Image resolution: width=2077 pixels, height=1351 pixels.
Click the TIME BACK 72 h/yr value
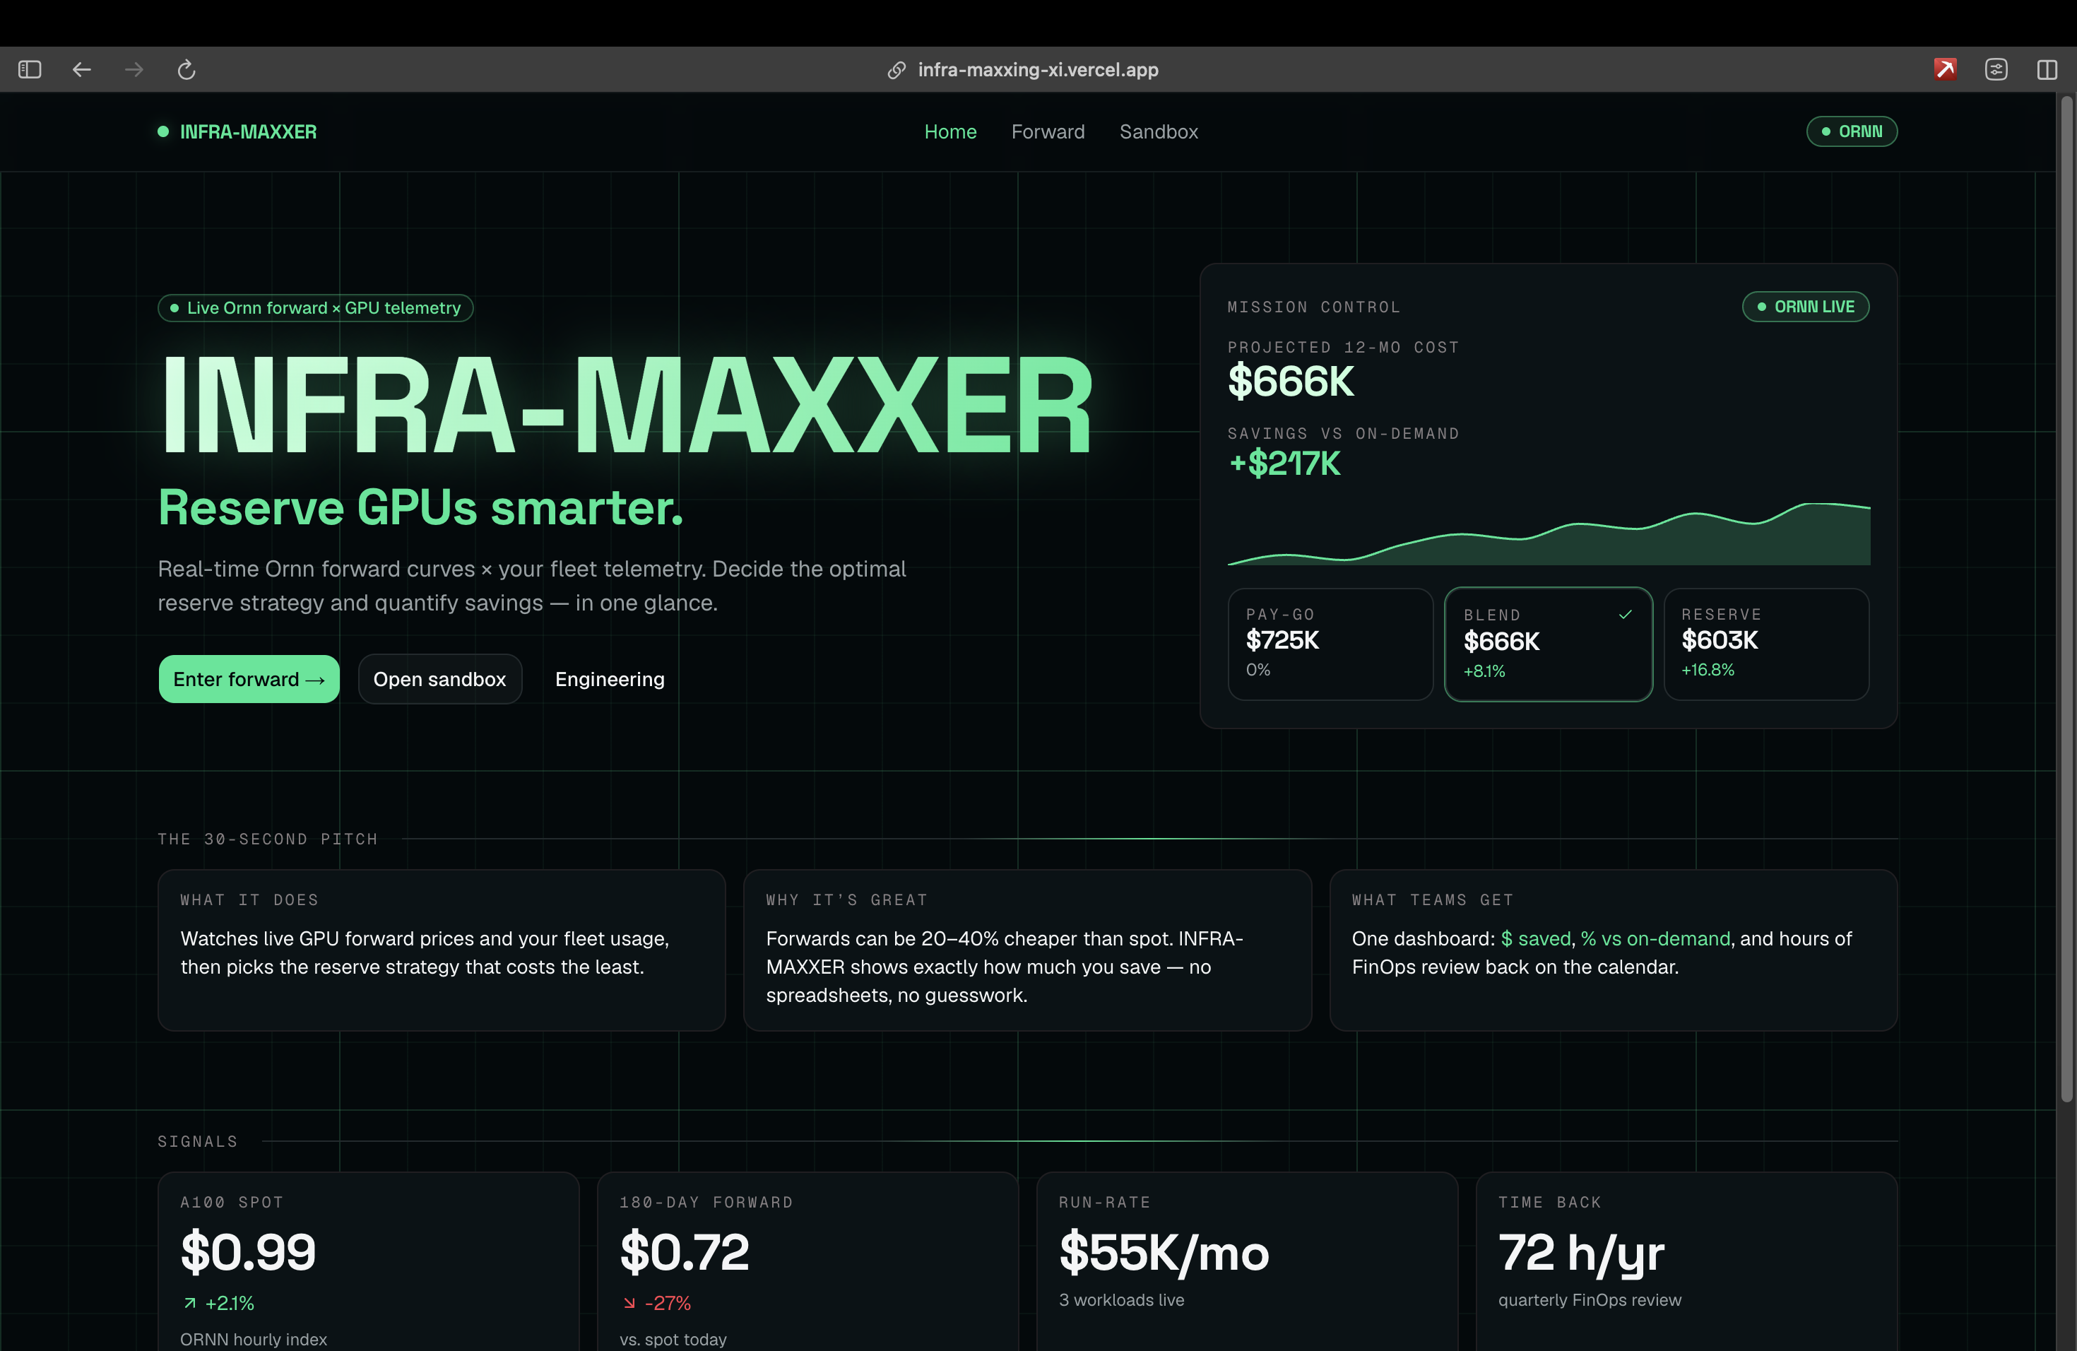[1581, 1252]
